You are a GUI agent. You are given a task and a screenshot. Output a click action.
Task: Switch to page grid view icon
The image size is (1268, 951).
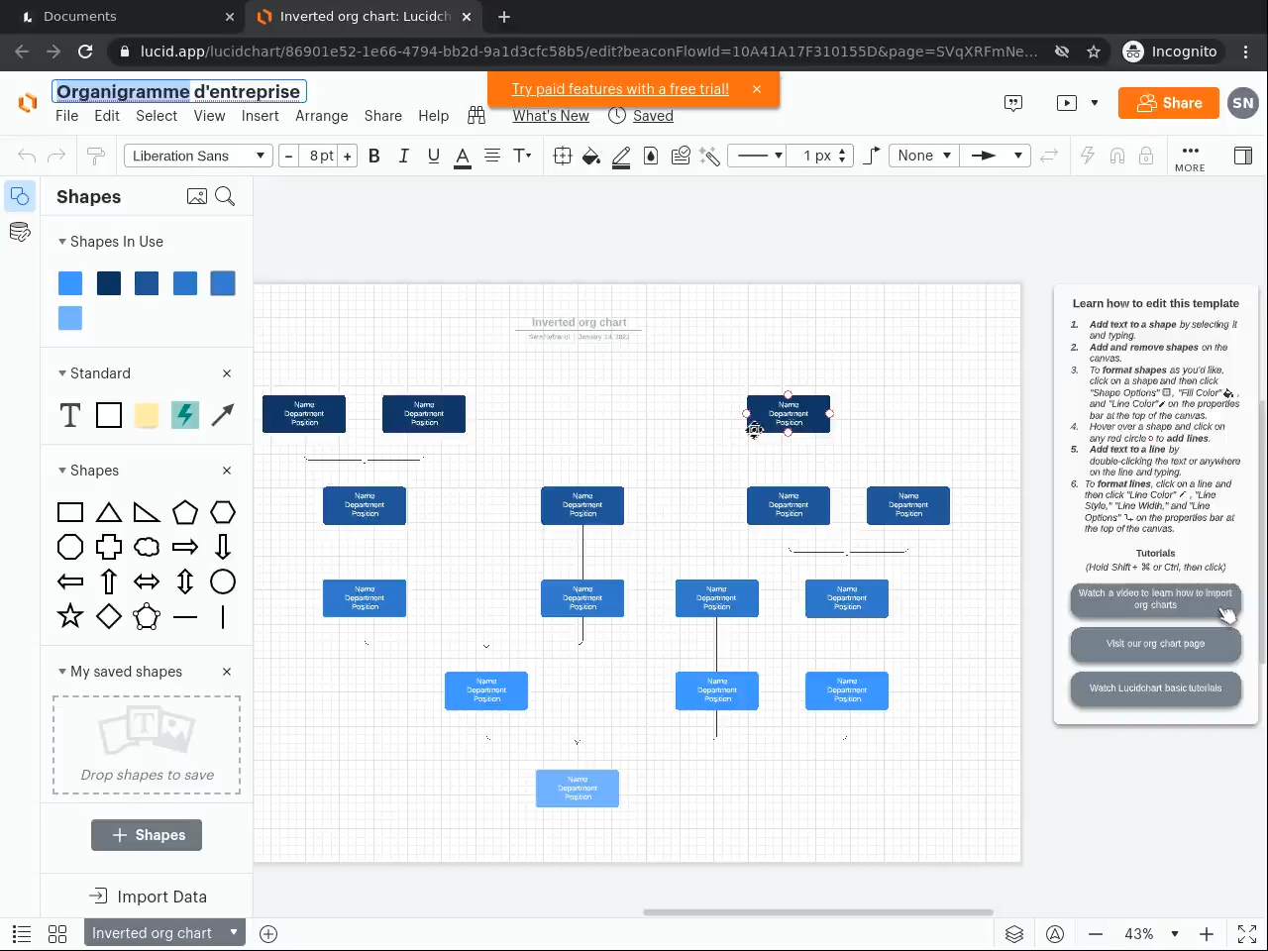(57, 933)
